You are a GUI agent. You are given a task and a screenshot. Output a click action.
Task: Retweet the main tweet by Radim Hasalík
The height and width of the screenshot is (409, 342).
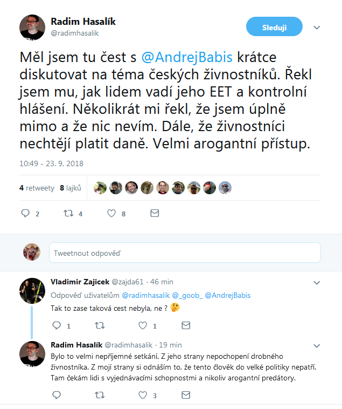pyautogui.click(x=68, y=213)
